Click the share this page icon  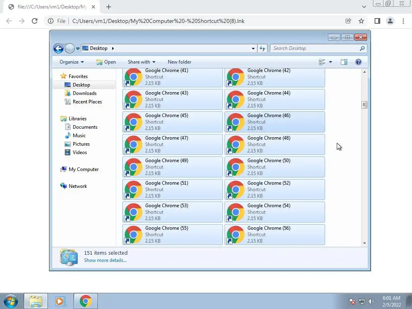click(348, 21)
